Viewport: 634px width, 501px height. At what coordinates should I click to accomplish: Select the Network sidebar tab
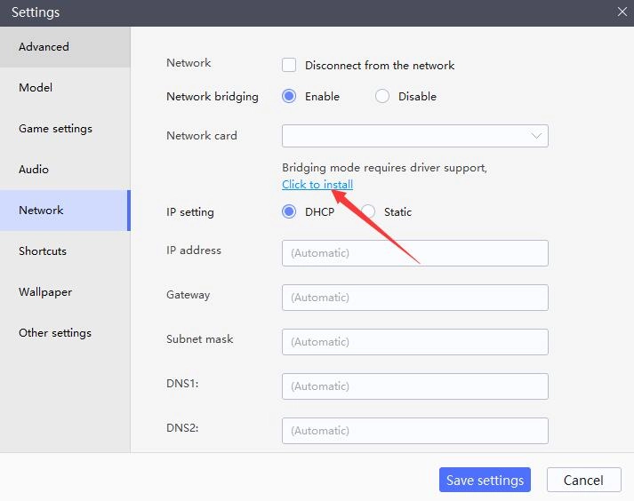click(x=65, y=211)
